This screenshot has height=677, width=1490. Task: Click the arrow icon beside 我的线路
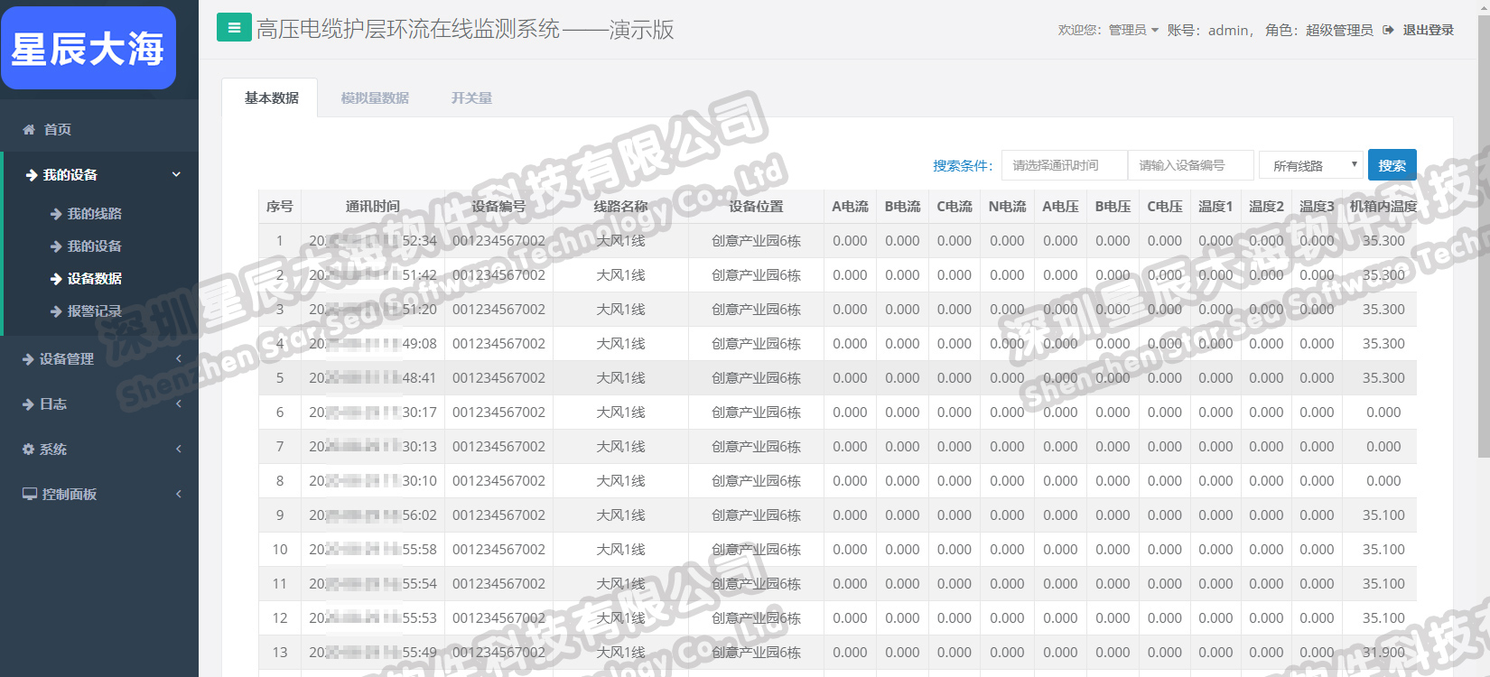(56, 214)
